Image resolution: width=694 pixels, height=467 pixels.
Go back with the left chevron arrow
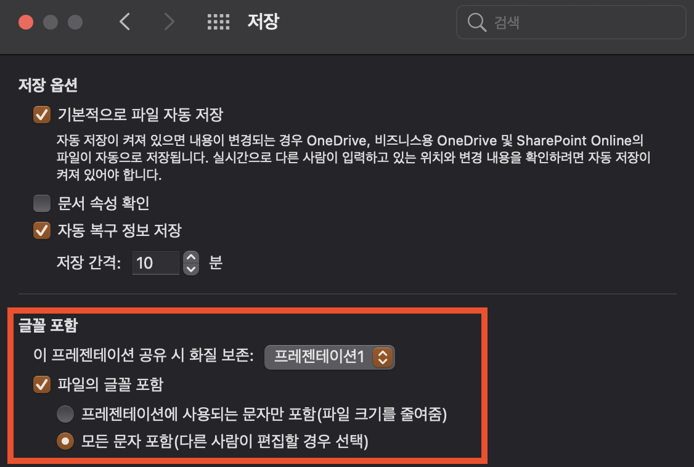[x=125, y=22]
